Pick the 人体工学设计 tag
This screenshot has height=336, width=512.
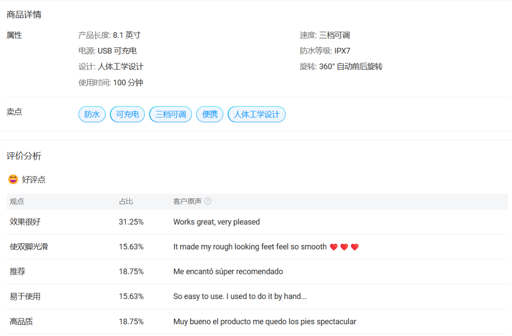click(x=256, y=115)
